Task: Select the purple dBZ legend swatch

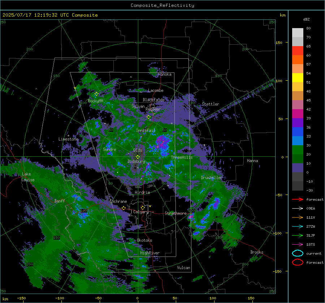Action: tap(298, 122)
